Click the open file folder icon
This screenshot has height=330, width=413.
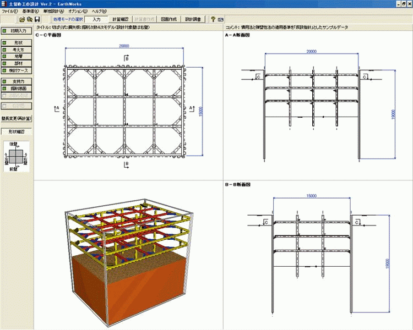coord(22,19)
